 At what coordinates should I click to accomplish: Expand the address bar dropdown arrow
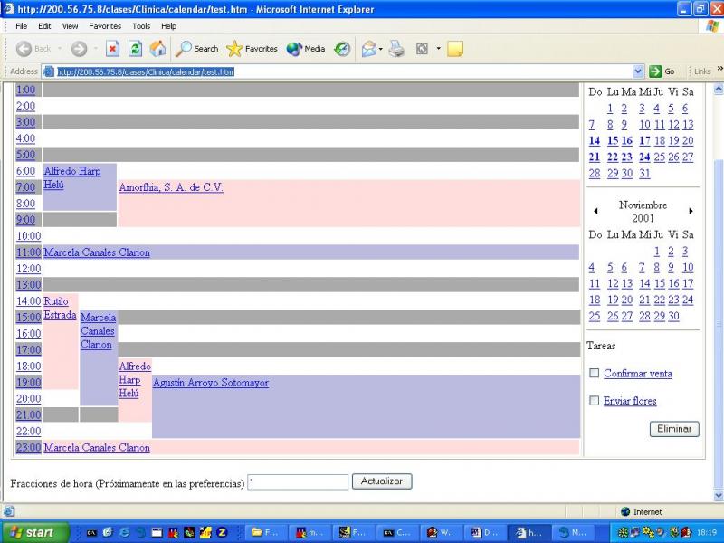(639, 71)
